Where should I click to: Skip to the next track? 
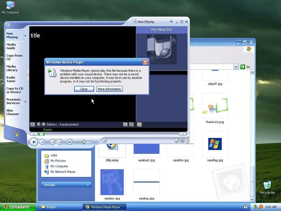pos(60,142)
